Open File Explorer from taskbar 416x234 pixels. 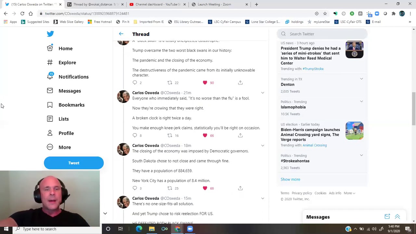click(x=152, y=229)
